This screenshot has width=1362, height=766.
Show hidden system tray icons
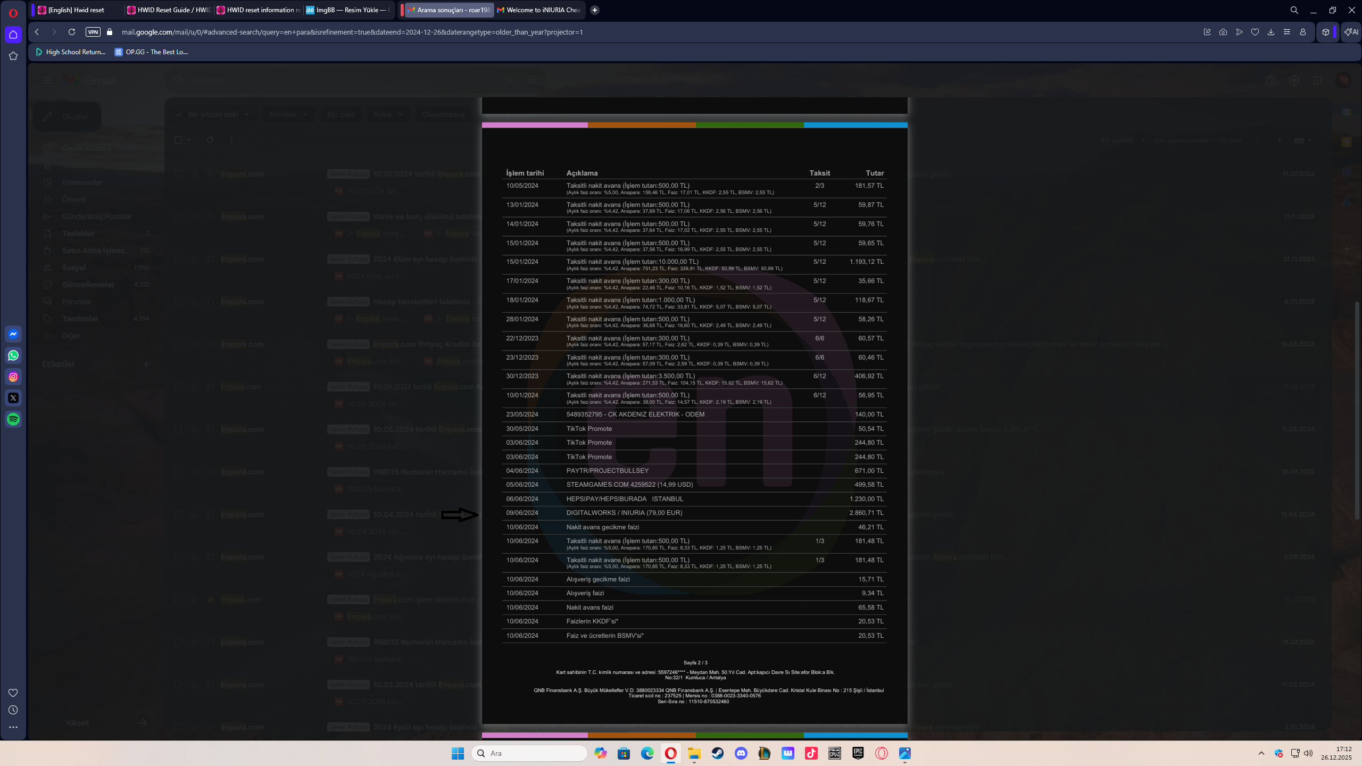click(x=1261, y=753)
